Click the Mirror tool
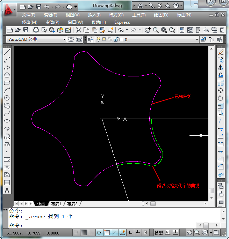The height and width of the screenshot is (239, 229). pos(221,67)
